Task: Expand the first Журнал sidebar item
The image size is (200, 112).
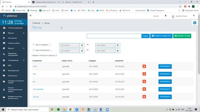Action: pos(14,33)
